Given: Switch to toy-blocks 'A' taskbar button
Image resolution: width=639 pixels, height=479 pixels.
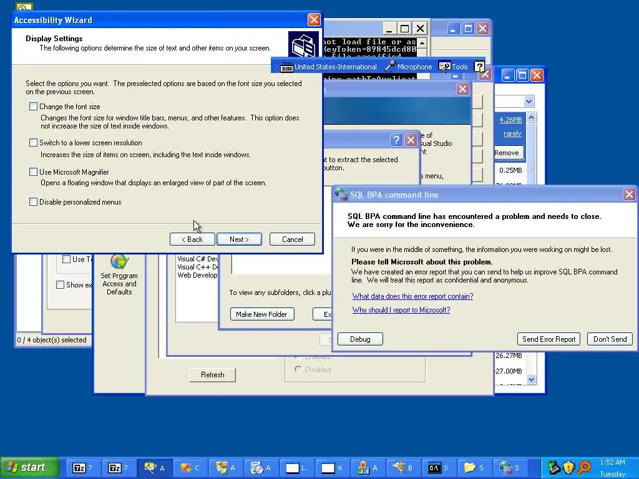Looking at the screenshot, I should coord(368,468).
